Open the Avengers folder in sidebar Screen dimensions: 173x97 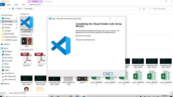(8, 31)
